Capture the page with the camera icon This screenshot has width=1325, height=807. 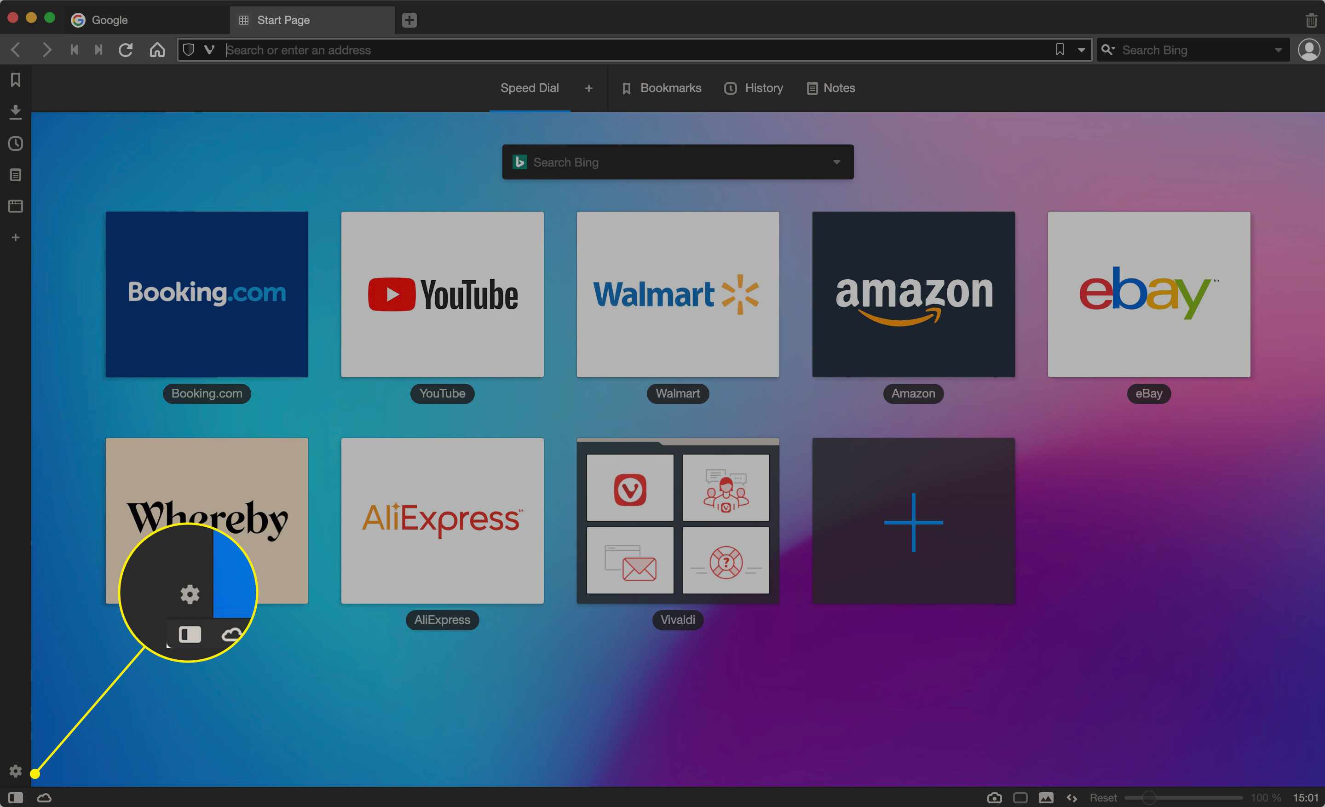click(x=994, y=798)
